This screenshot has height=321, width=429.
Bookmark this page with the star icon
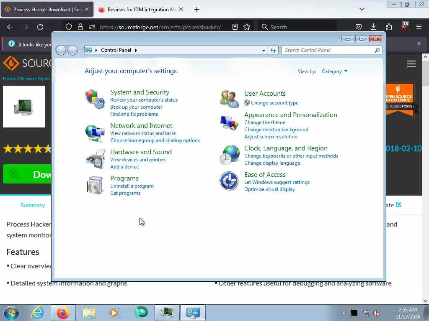pyautogui.click(x=247, y=27)
